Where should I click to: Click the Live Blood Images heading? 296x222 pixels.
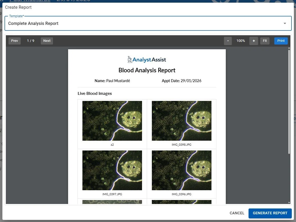click(x=95, y=94)
